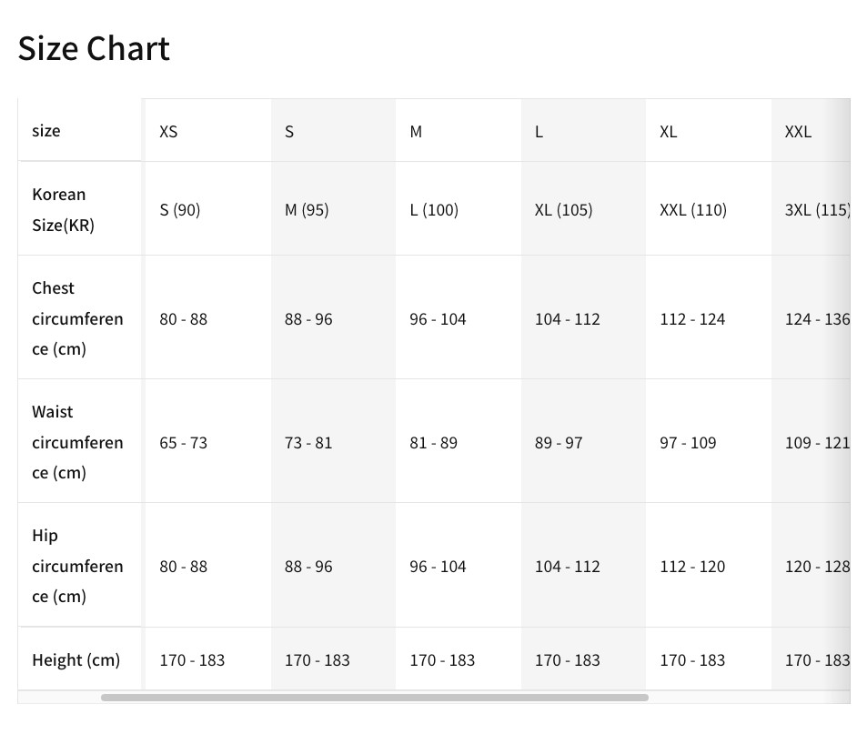This screenshot has height=734, width=867.
Task: Click the Korean Size(KR) row label
Action: click(x=63, y=209)
